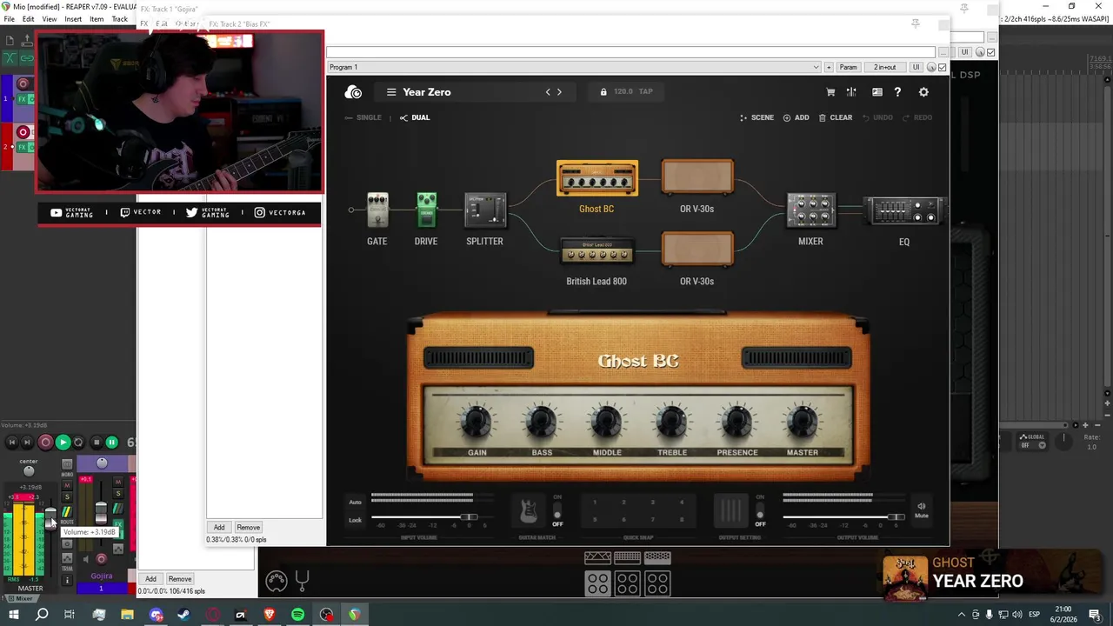
Task: Click the SCENE button
Action: click(756, 117)
